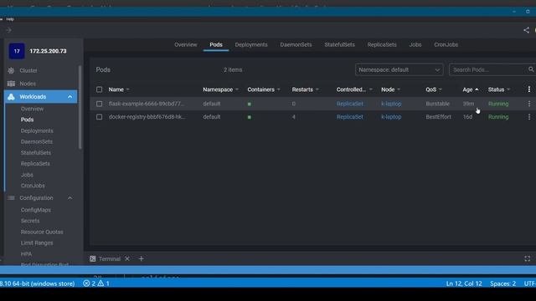536x301 pixels.
Task: Open the table column options menu
Action: coord(528,89)
